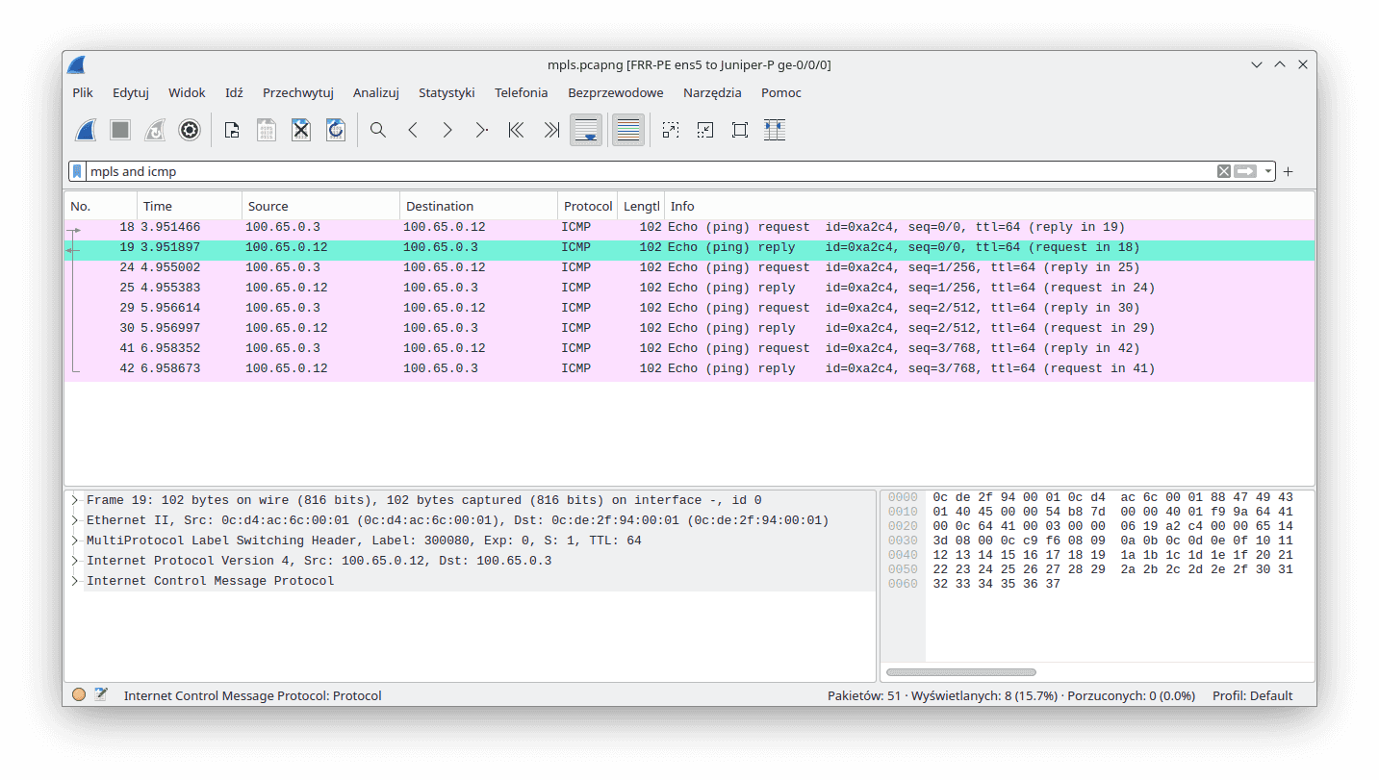Click the plus button to save filter
Image resolution: width=1379 pixels, height=780 pixels.
[1288, 170]
